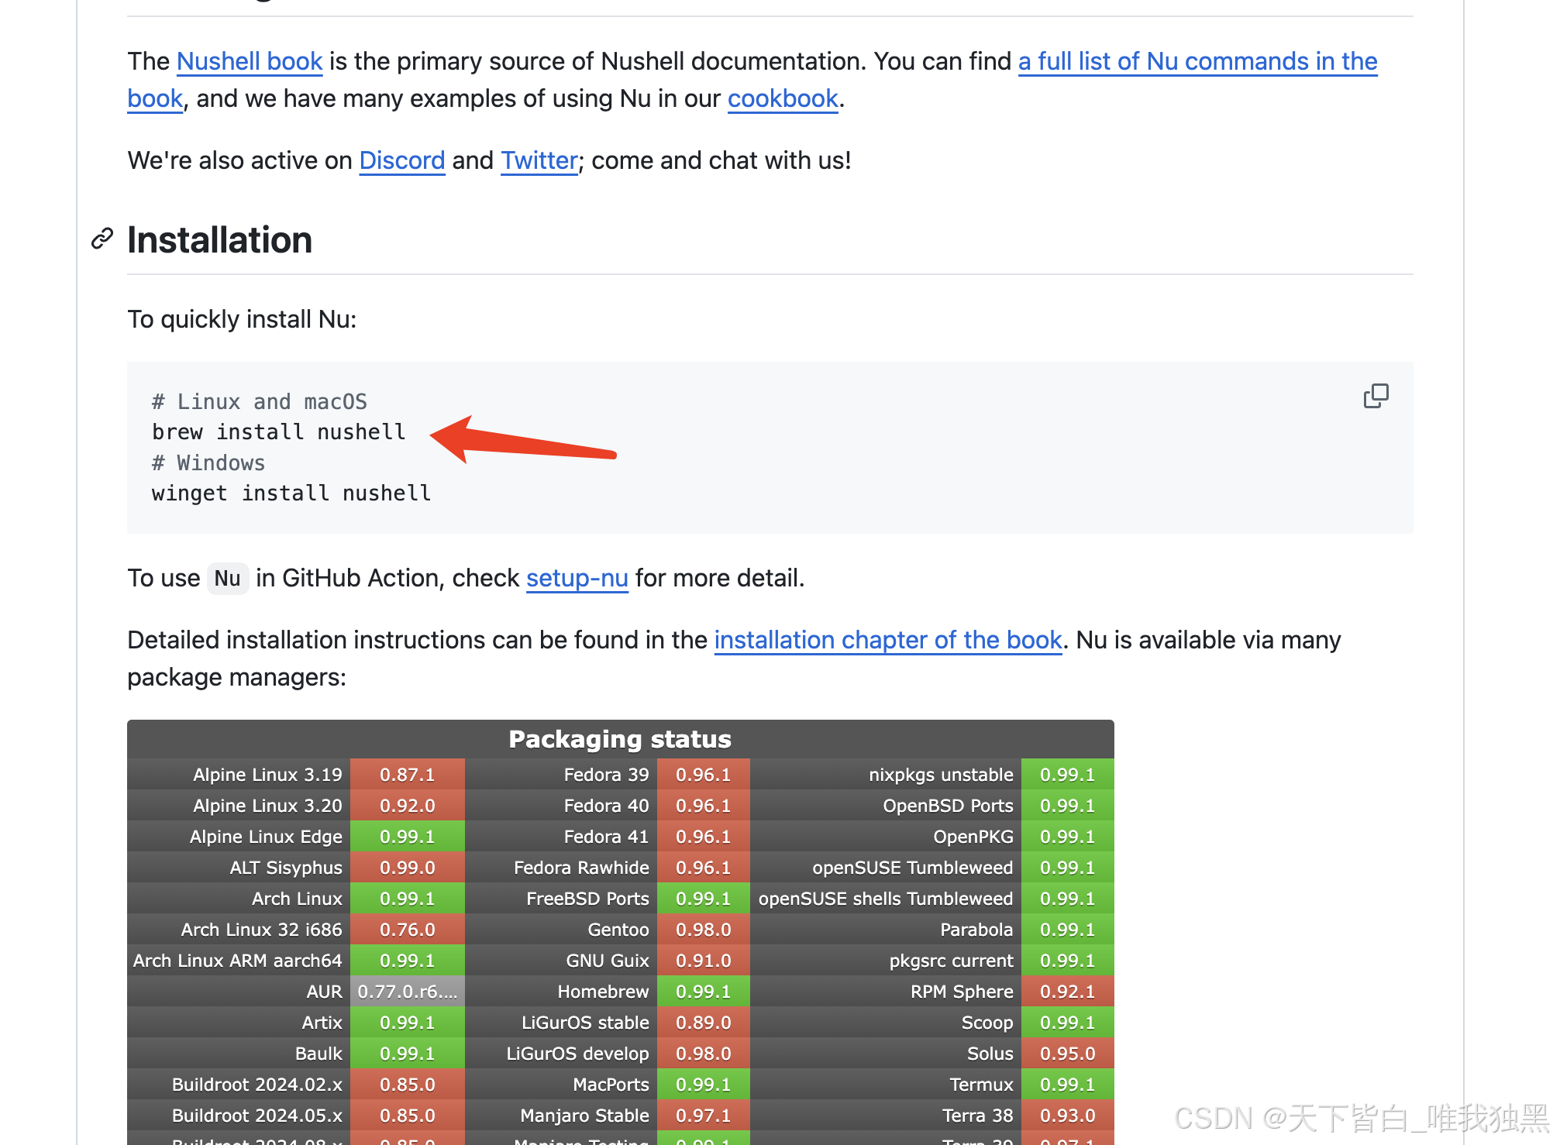Click the Solus version 0.95.0
Viewport: 1553px width, 1145px height.
[x=1068, y=1054]
